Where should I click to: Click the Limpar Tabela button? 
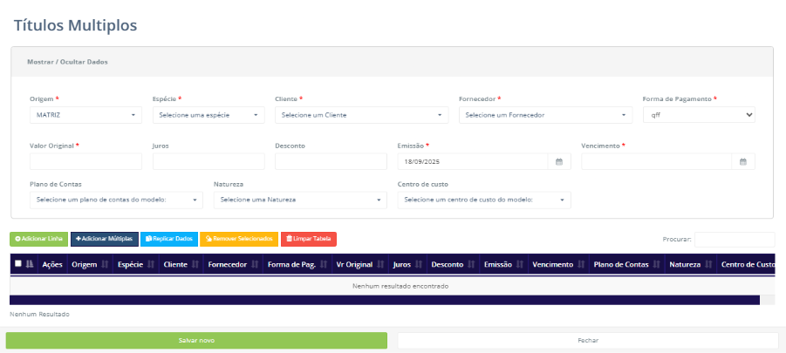(x=308, y=238)
